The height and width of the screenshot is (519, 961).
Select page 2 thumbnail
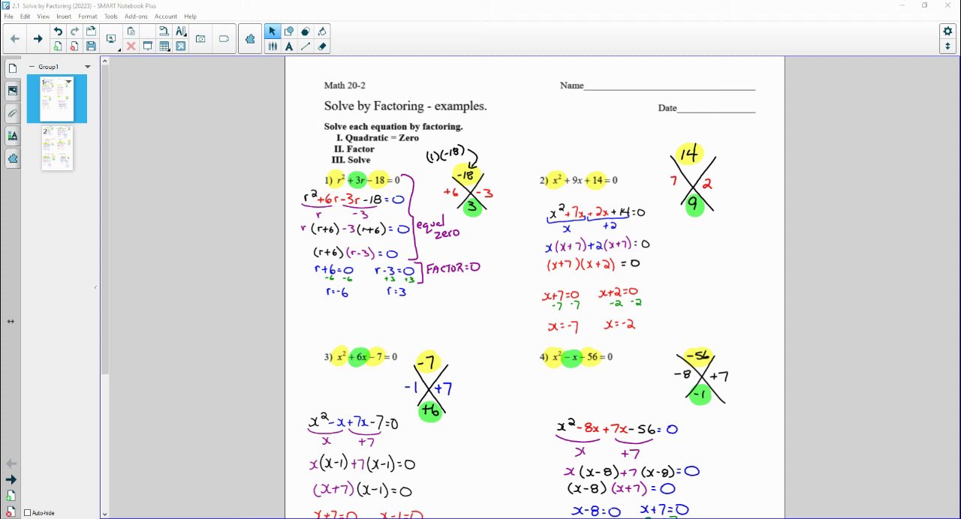(x=57, y=148)
